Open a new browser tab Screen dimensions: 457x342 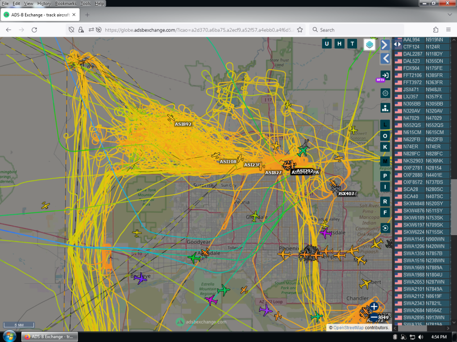(x=87, y=15)
